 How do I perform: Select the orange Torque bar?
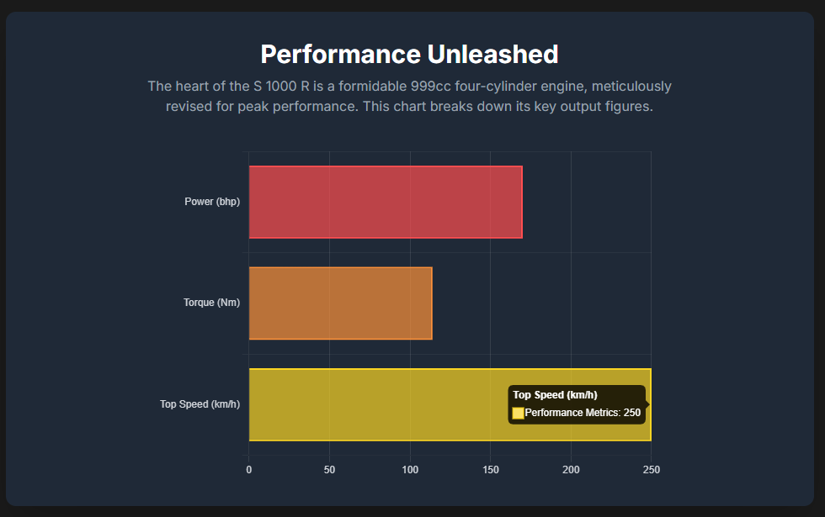pyautogui.click(x=340, y=303)
